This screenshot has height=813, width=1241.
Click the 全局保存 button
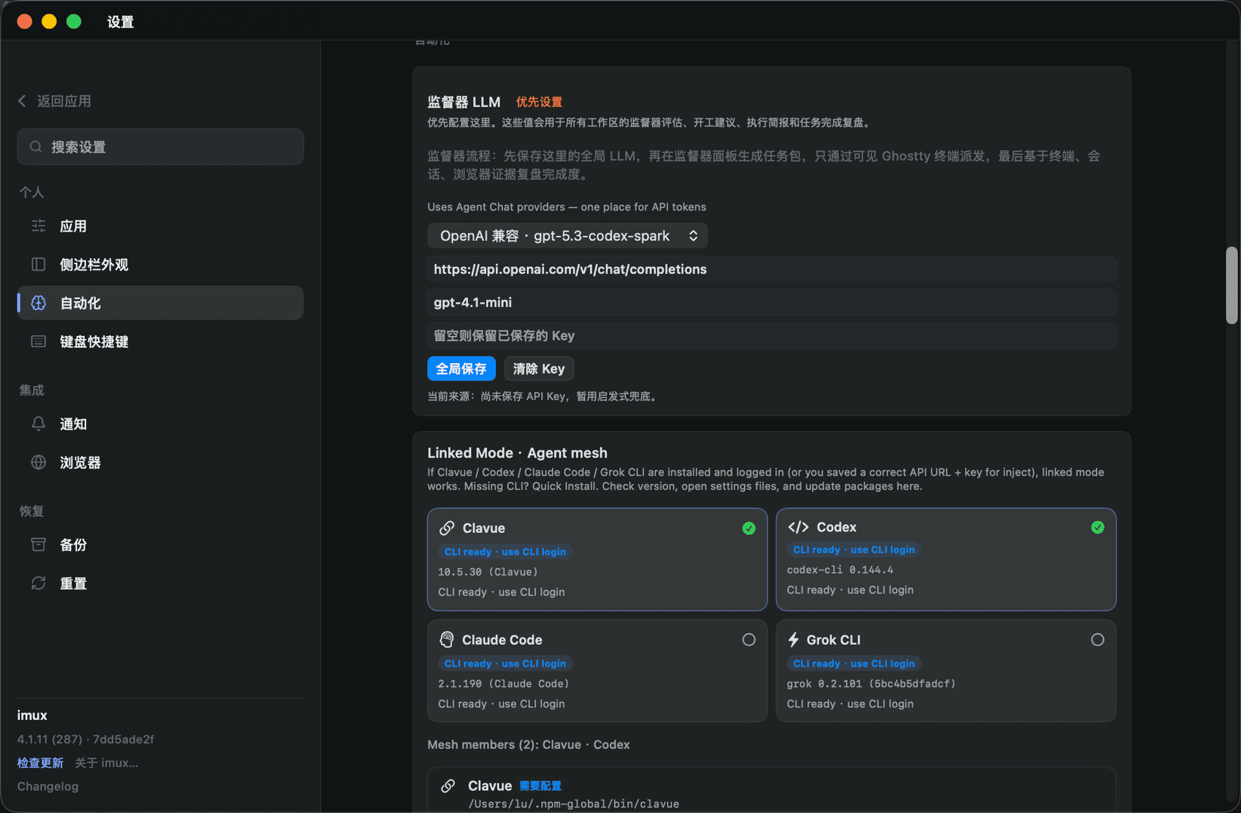point(461,368)
